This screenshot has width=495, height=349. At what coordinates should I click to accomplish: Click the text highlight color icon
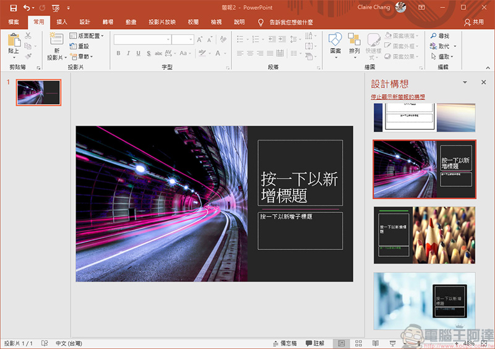click(202, 53)
